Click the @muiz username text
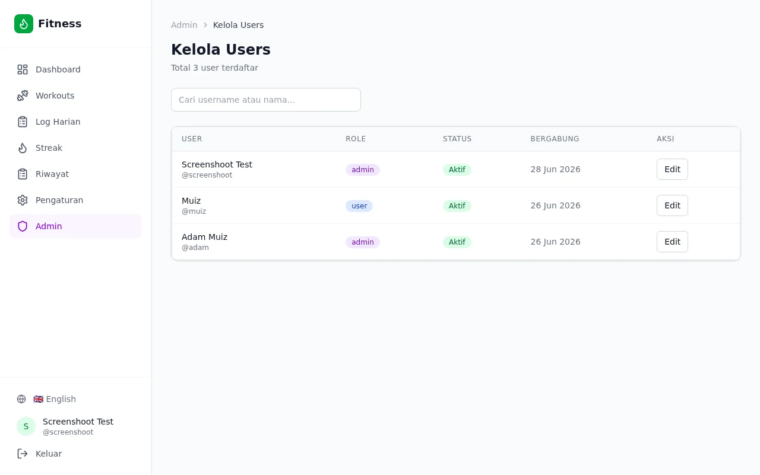Screen dimensions: 760x475 [x=194, y=211]
